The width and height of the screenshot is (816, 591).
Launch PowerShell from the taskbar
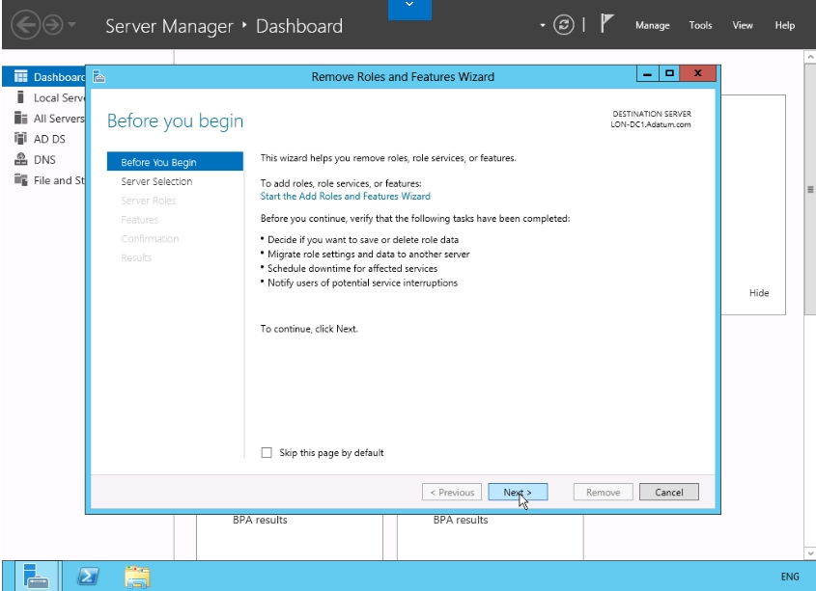(x=88, y=576)
